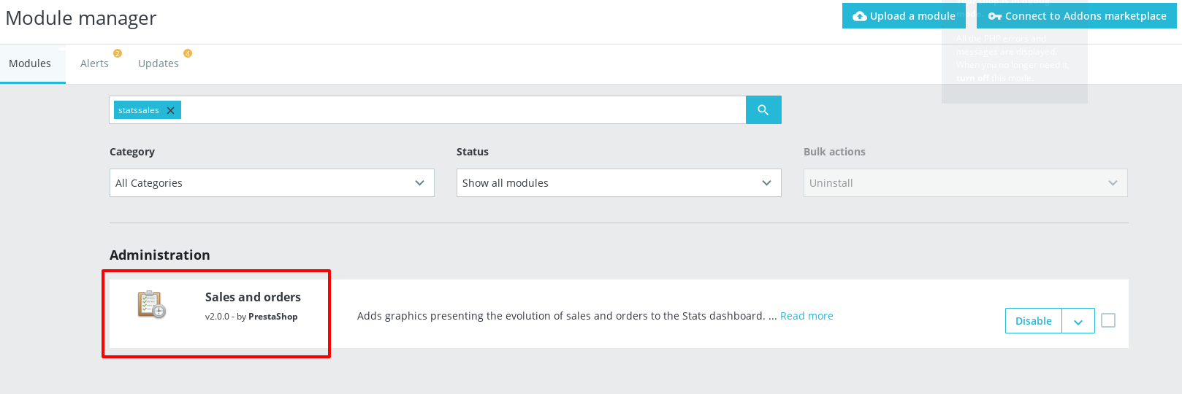Click the Updates notification count badge
Image resolution: width=1182 pixels, height=394 pixels.
[x=188, y=53]
